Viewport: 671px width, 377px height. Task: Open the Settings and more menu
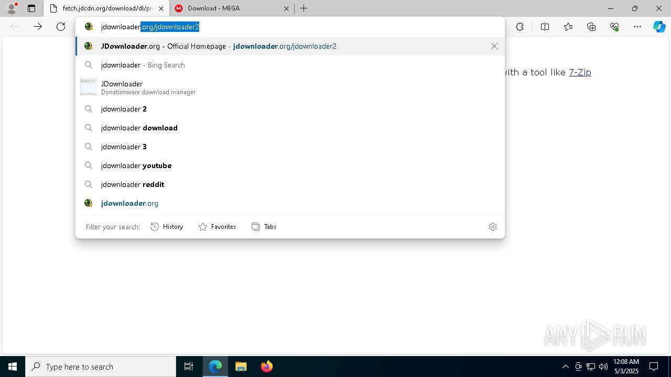pos(637,27)
